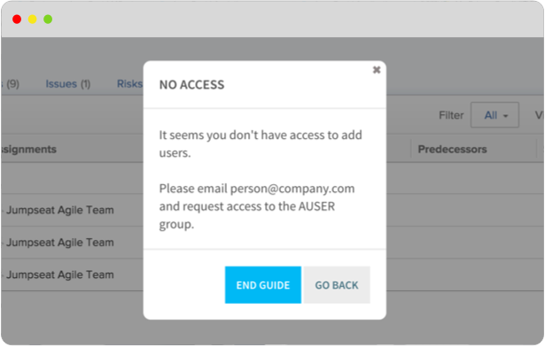Open the Filter All dropdown
The height and width of the screenshot is (347, 545).
[x=494, y=115]
